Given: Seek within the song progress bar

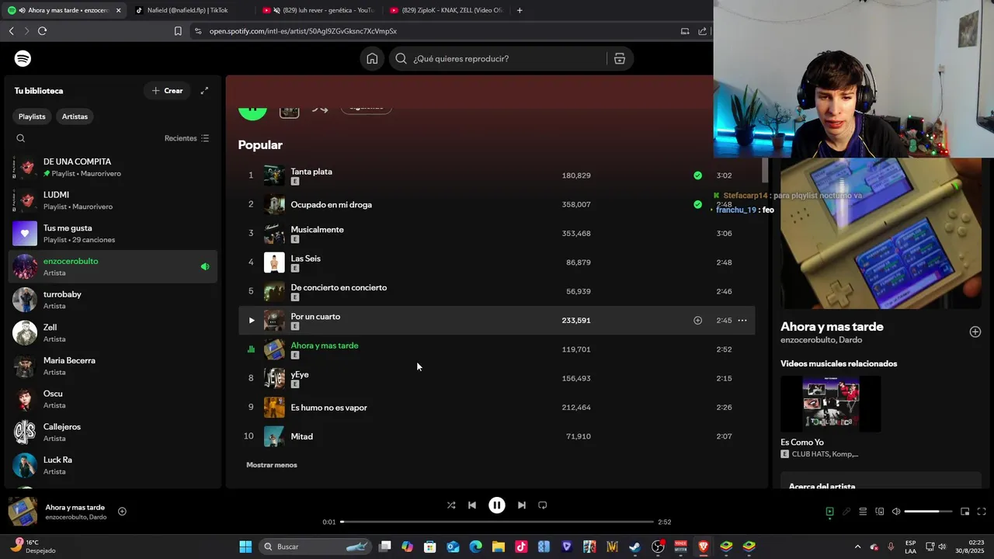Looking at the screenshot, I should tap(497, 522).
